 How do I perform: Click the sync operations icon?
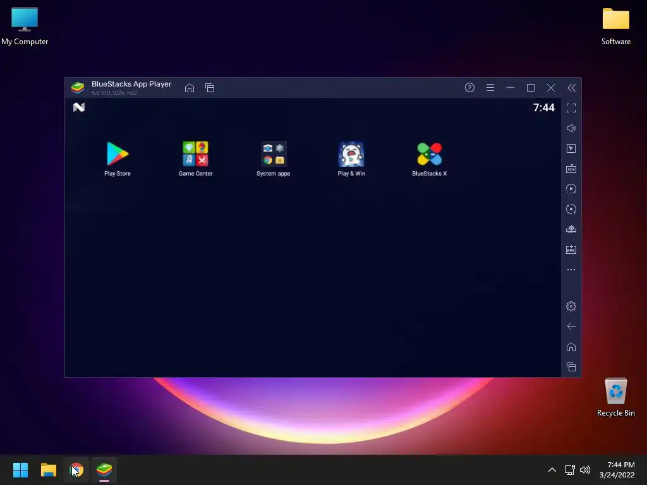coord(571,209)
